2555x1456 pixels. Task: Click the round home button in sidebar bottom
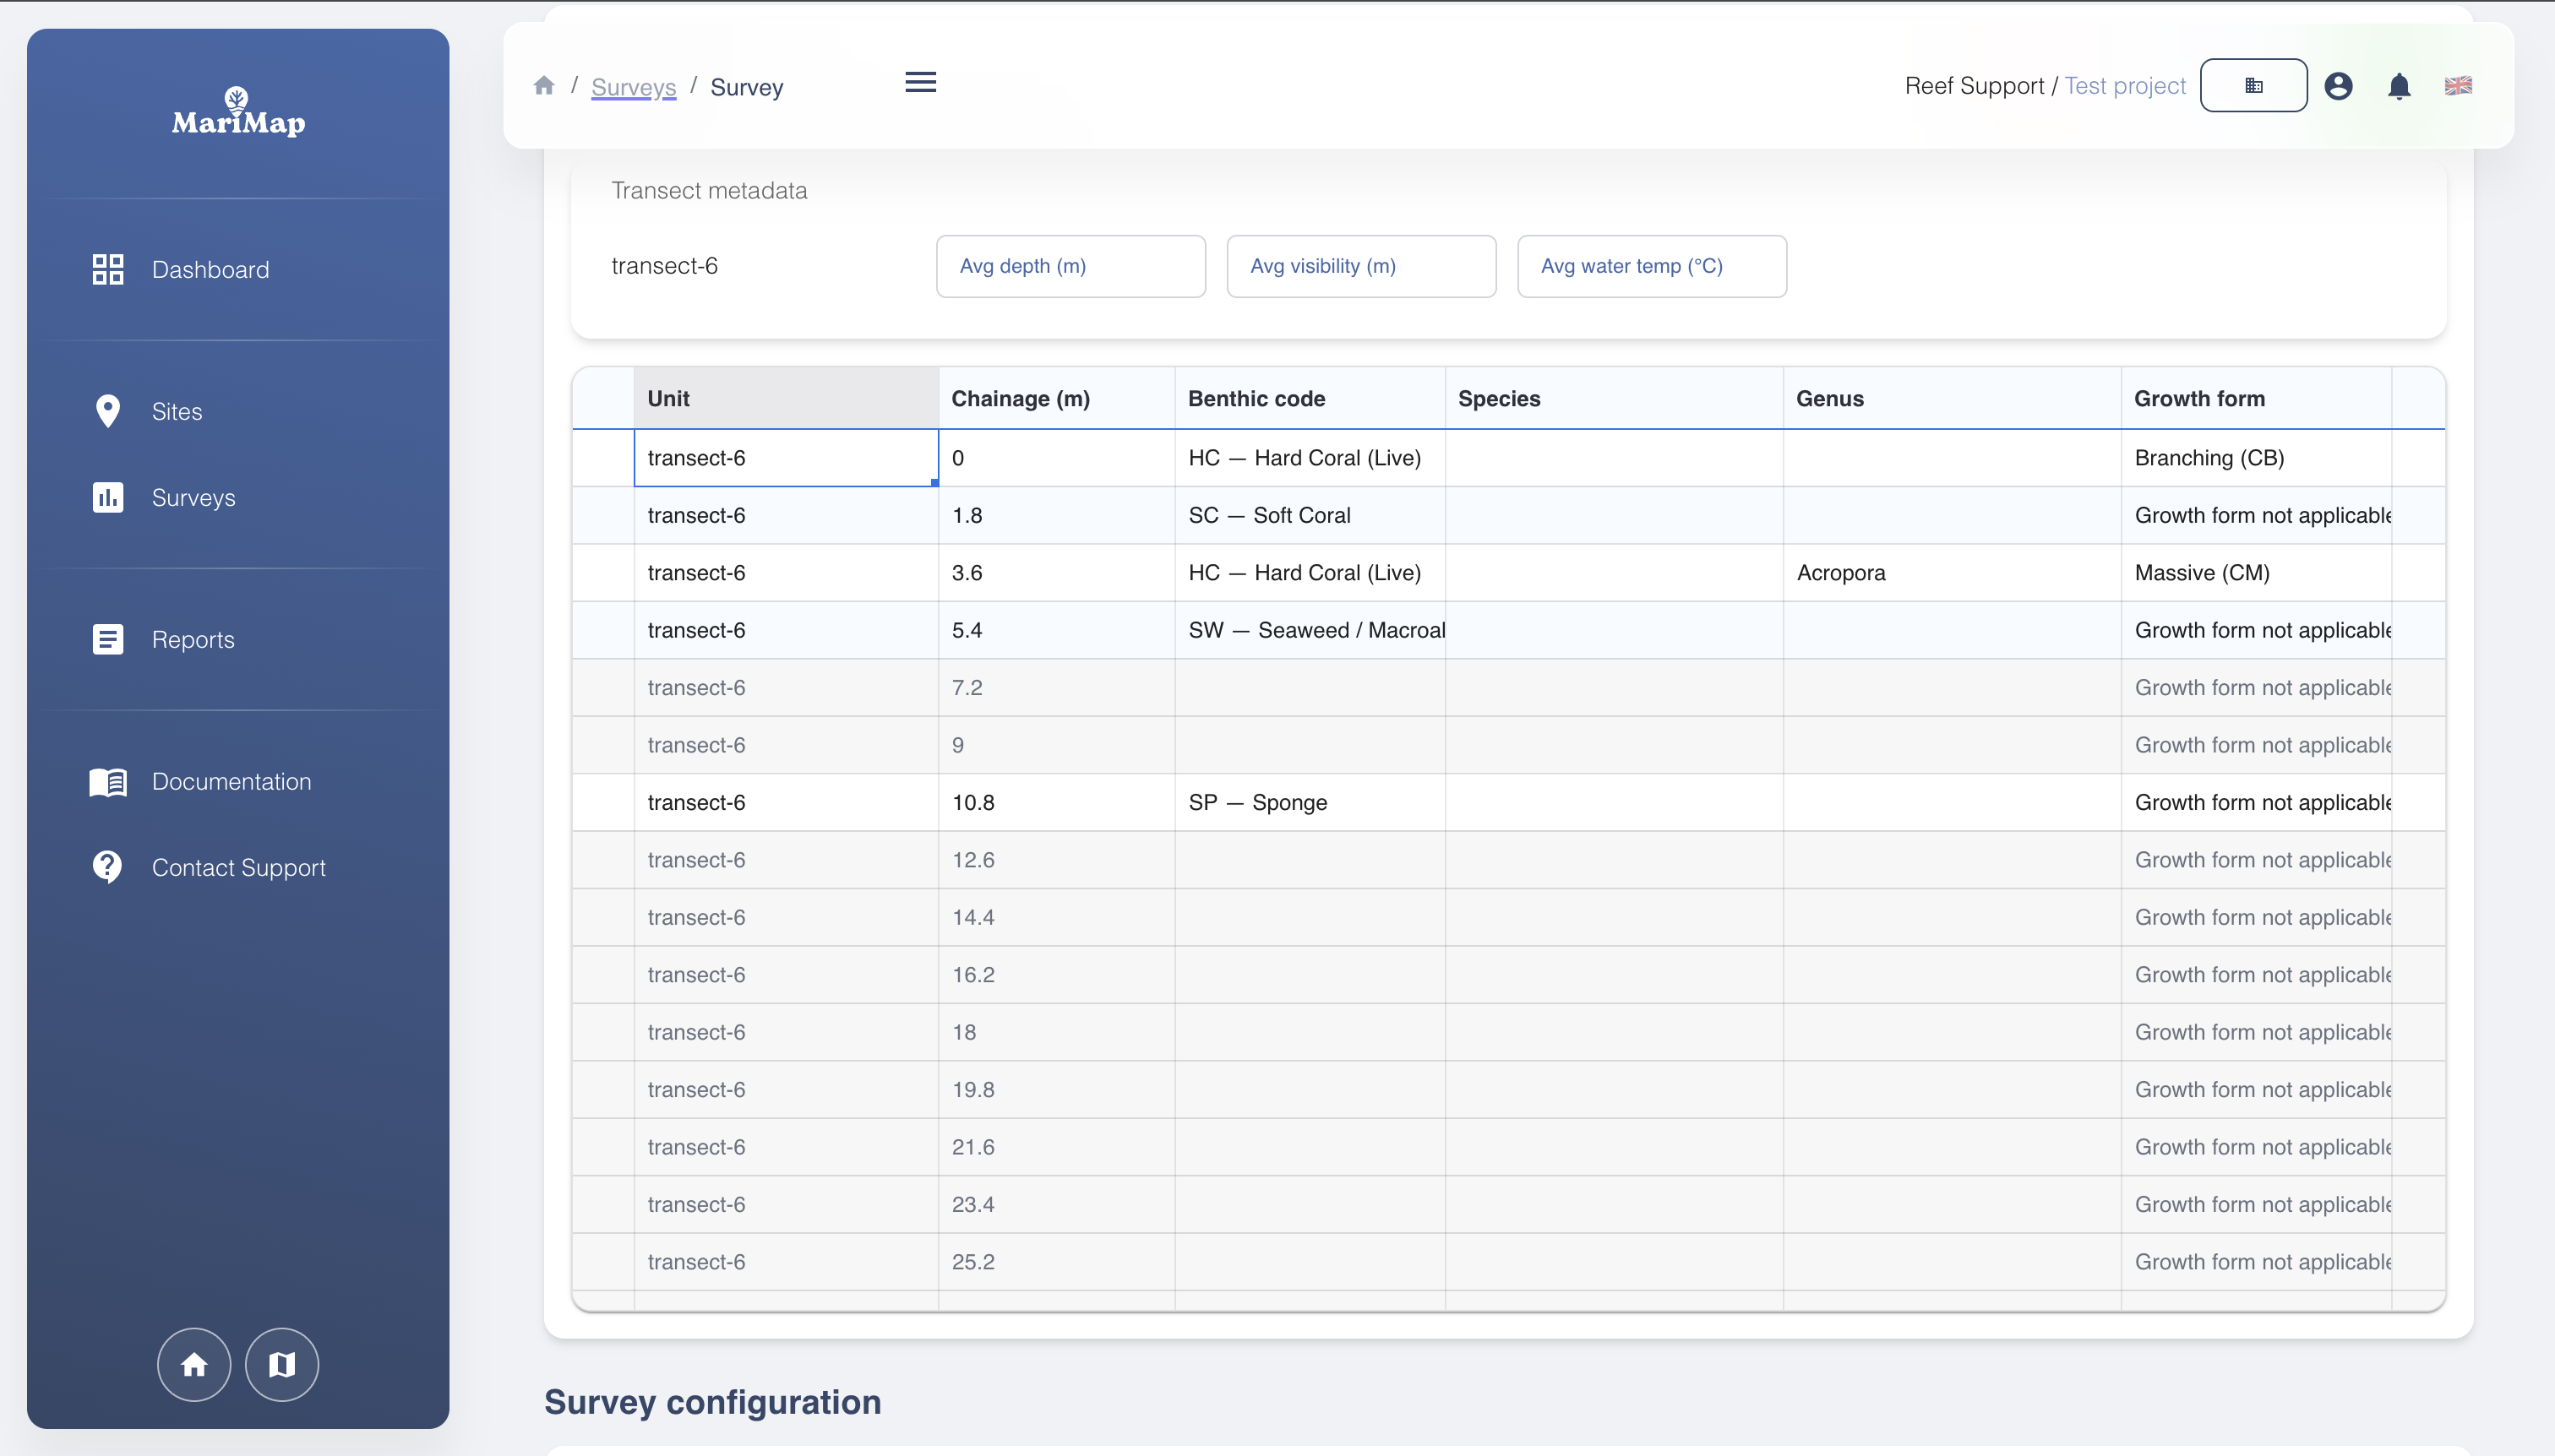[x=194, y=1364]
